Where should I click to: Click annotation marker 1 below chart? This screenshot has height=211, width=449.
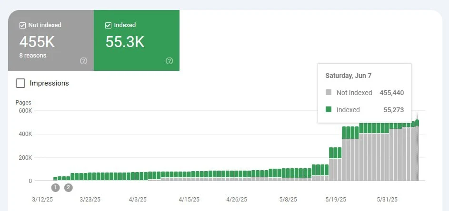(56, 187)
